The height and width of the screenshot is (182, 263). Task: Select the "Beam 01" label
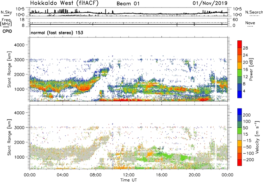click(128, 4)
